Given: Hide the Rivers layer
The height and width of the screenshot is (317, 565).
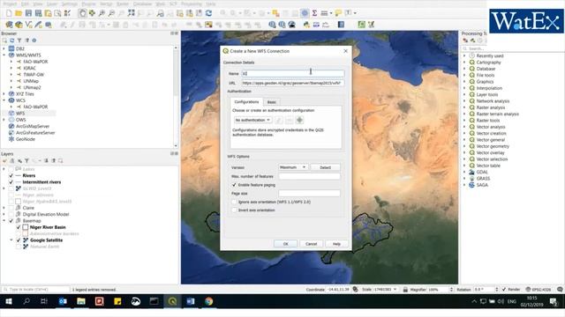Looking at the screenshot, I should pos(11,176).
